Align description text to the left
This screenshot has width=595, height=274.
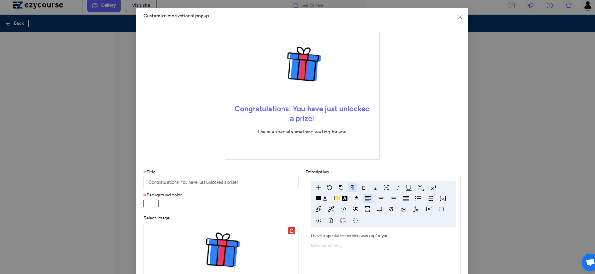tap(368, 198)
